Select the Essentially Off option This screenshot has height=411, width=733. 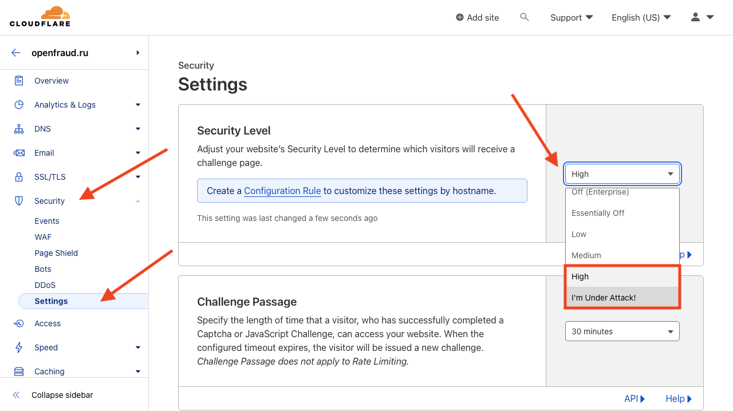(622, 213)
